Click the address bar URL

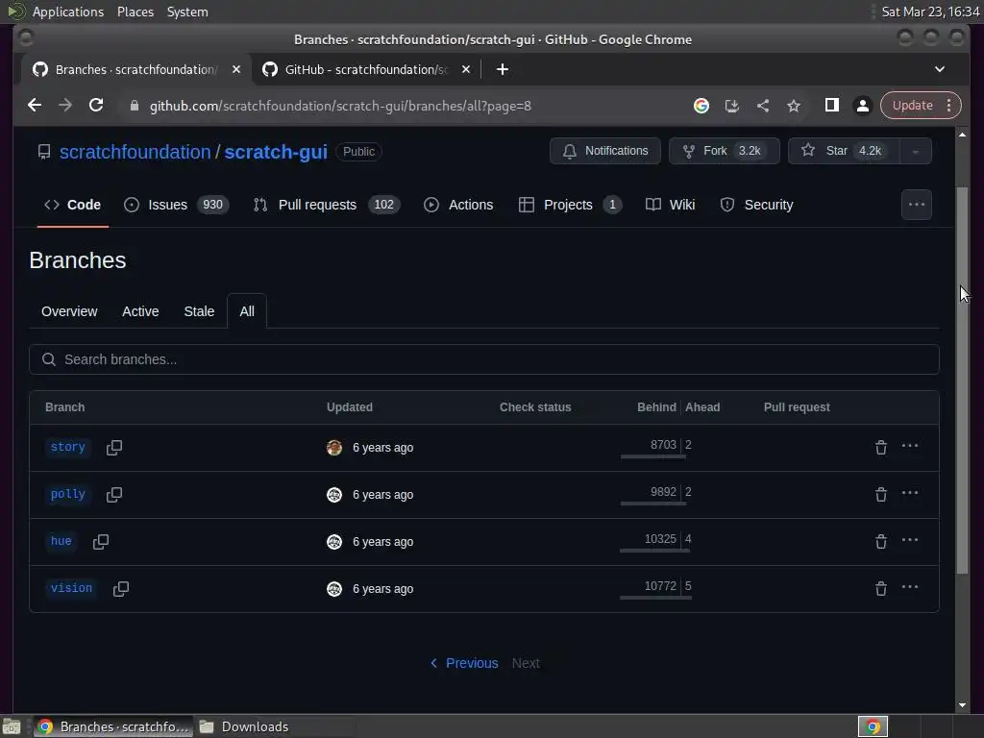340,106
